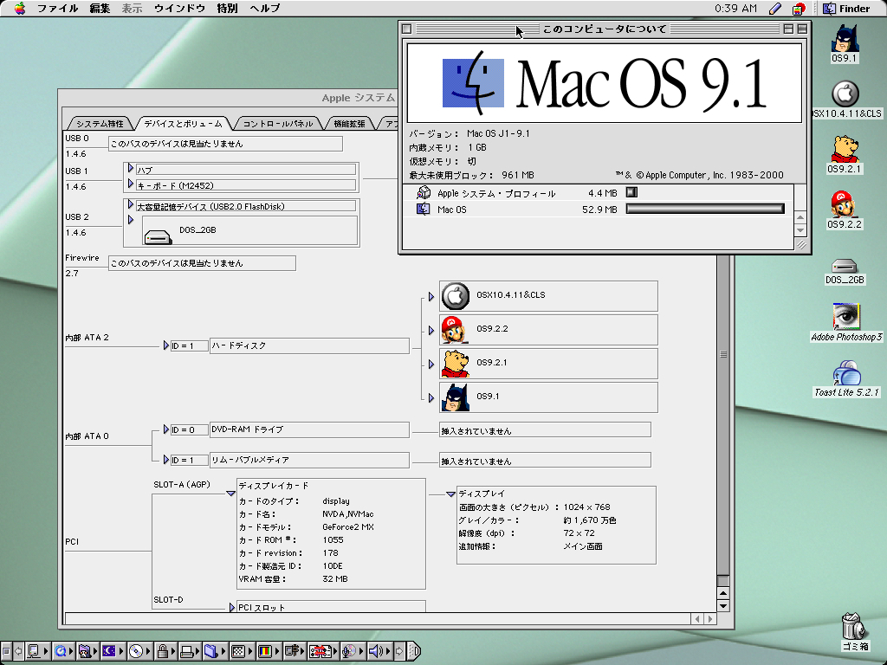887x665 pixels.
Task: Click the profiler window's vertical scrollbar down arrow
Action: tap(723, 606)
